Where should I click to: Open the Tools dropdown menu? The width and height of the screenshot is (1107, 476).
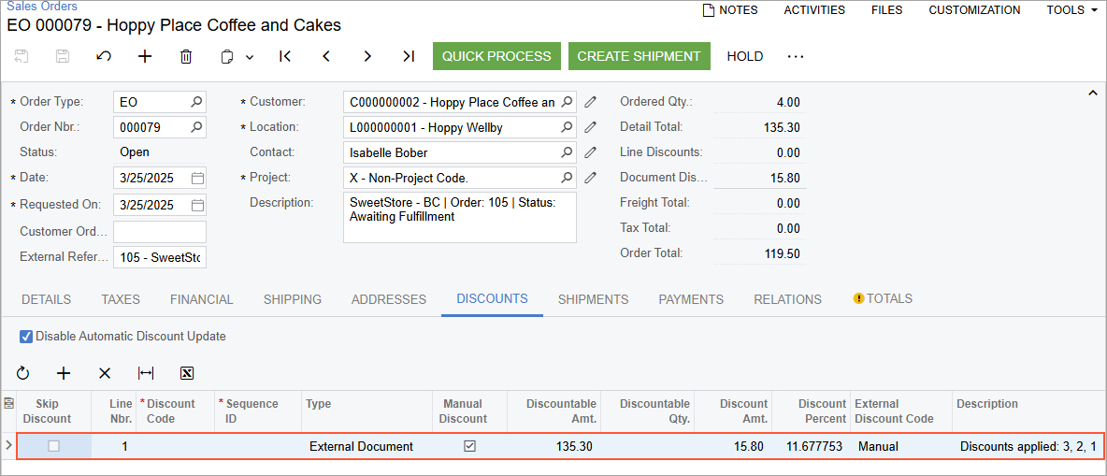pos(1071,10)
